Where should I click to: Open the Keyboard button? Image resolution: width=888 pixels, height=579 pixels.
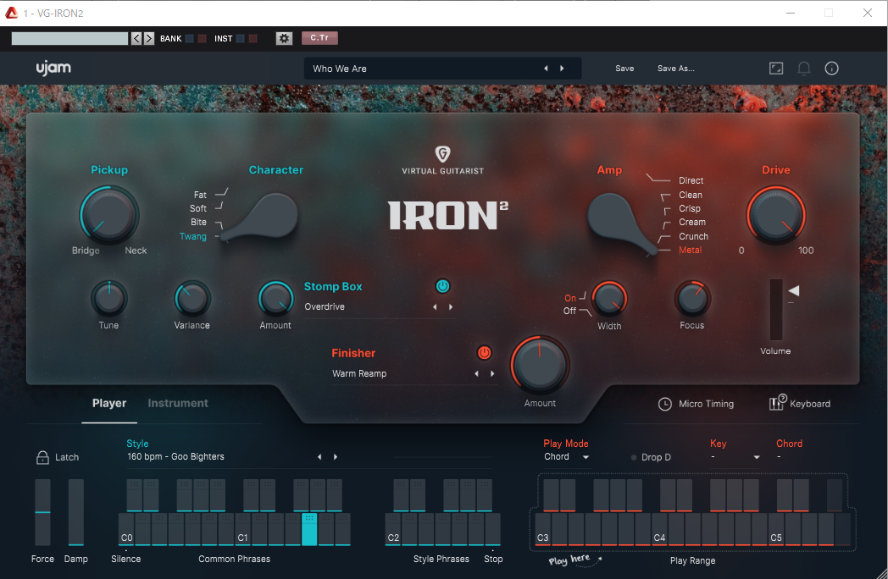pos(800,404)
